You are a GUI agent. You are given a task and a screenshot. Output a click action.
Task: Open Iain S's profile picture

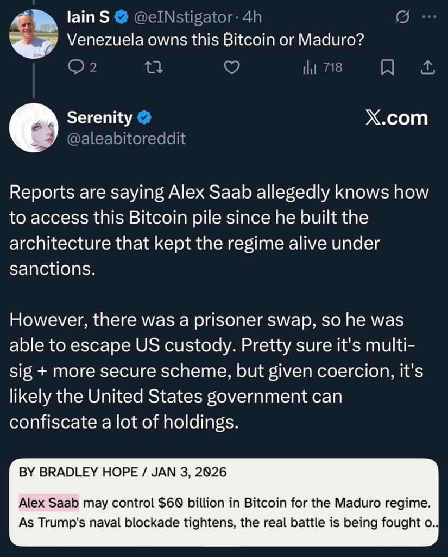coord(34,34)
